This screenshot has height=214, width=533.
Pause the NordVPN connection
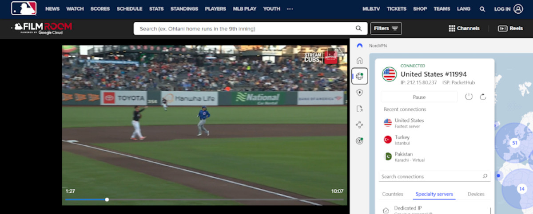[x=419, y=97]
